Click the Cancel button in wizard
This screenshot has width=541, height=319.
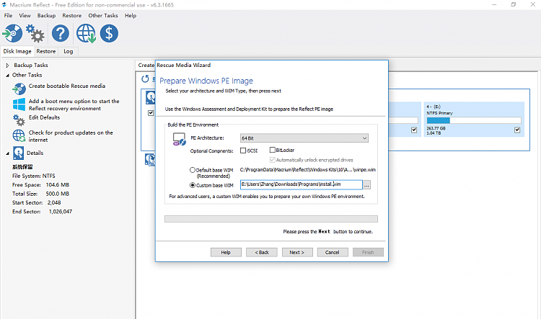333,252
